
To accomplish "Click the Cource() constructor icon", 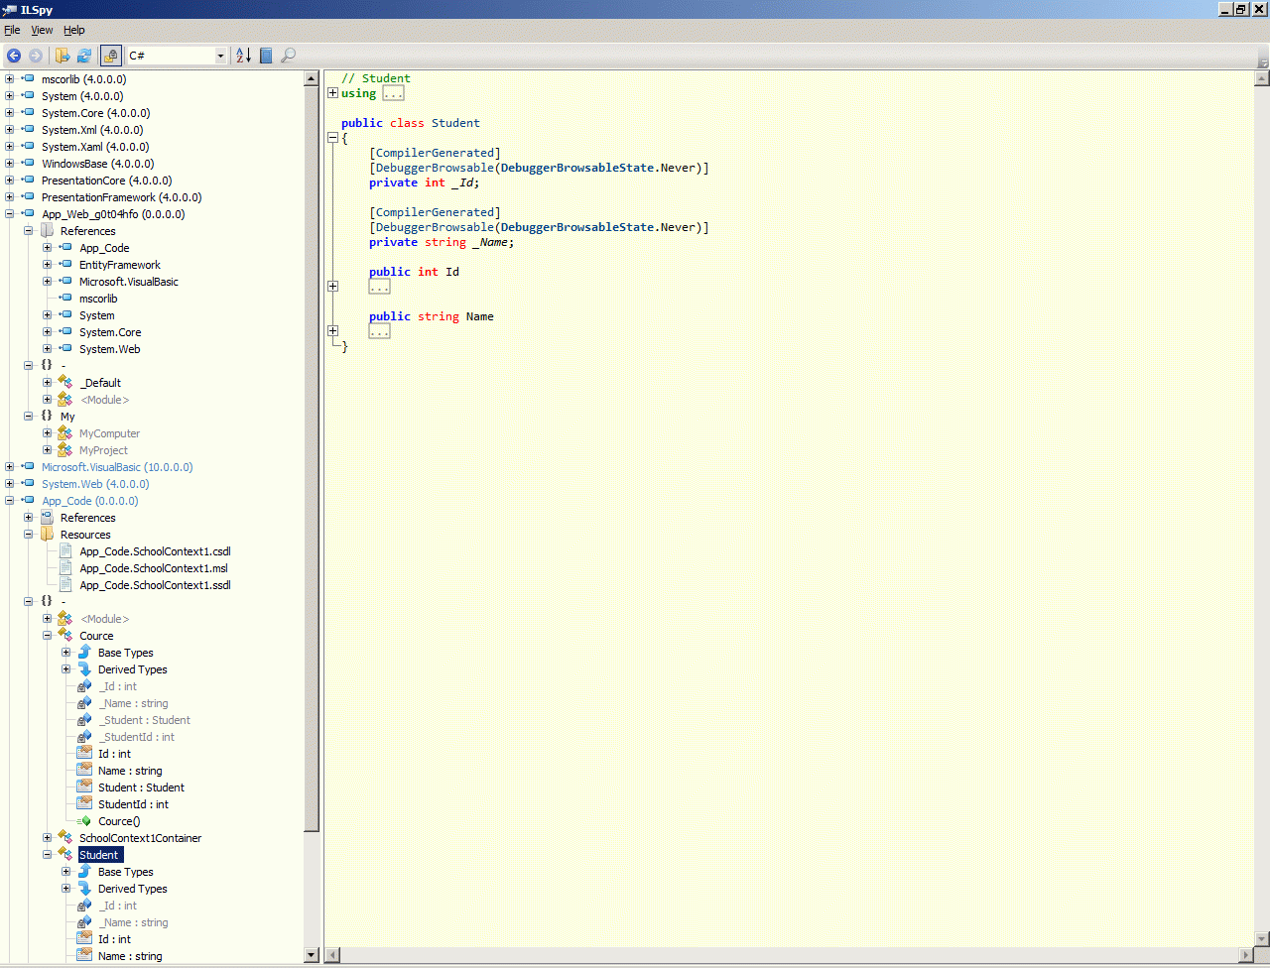I will (x=84, y=821).
